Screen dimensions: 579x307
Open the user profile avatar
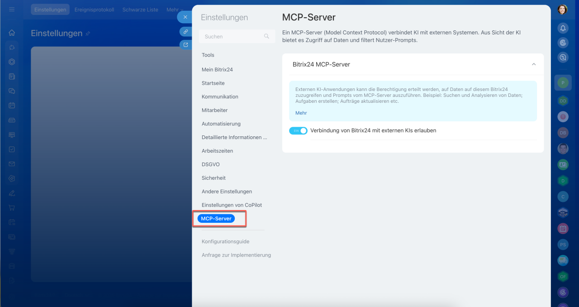(563, 10)
